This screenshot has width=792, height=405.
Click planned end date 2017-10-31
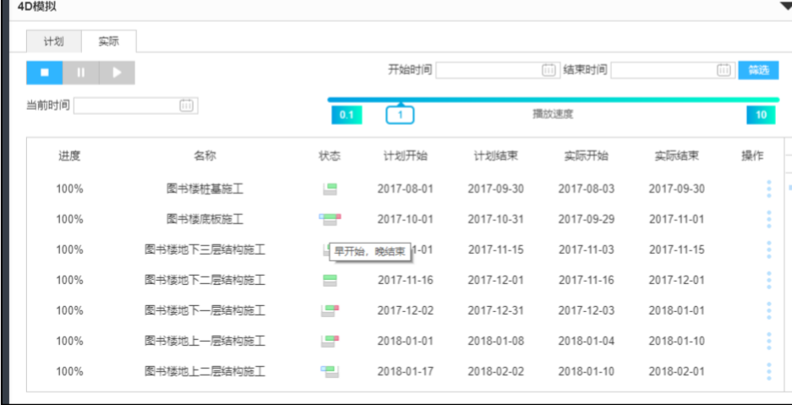pyautogui.click(x=495, y=219)
